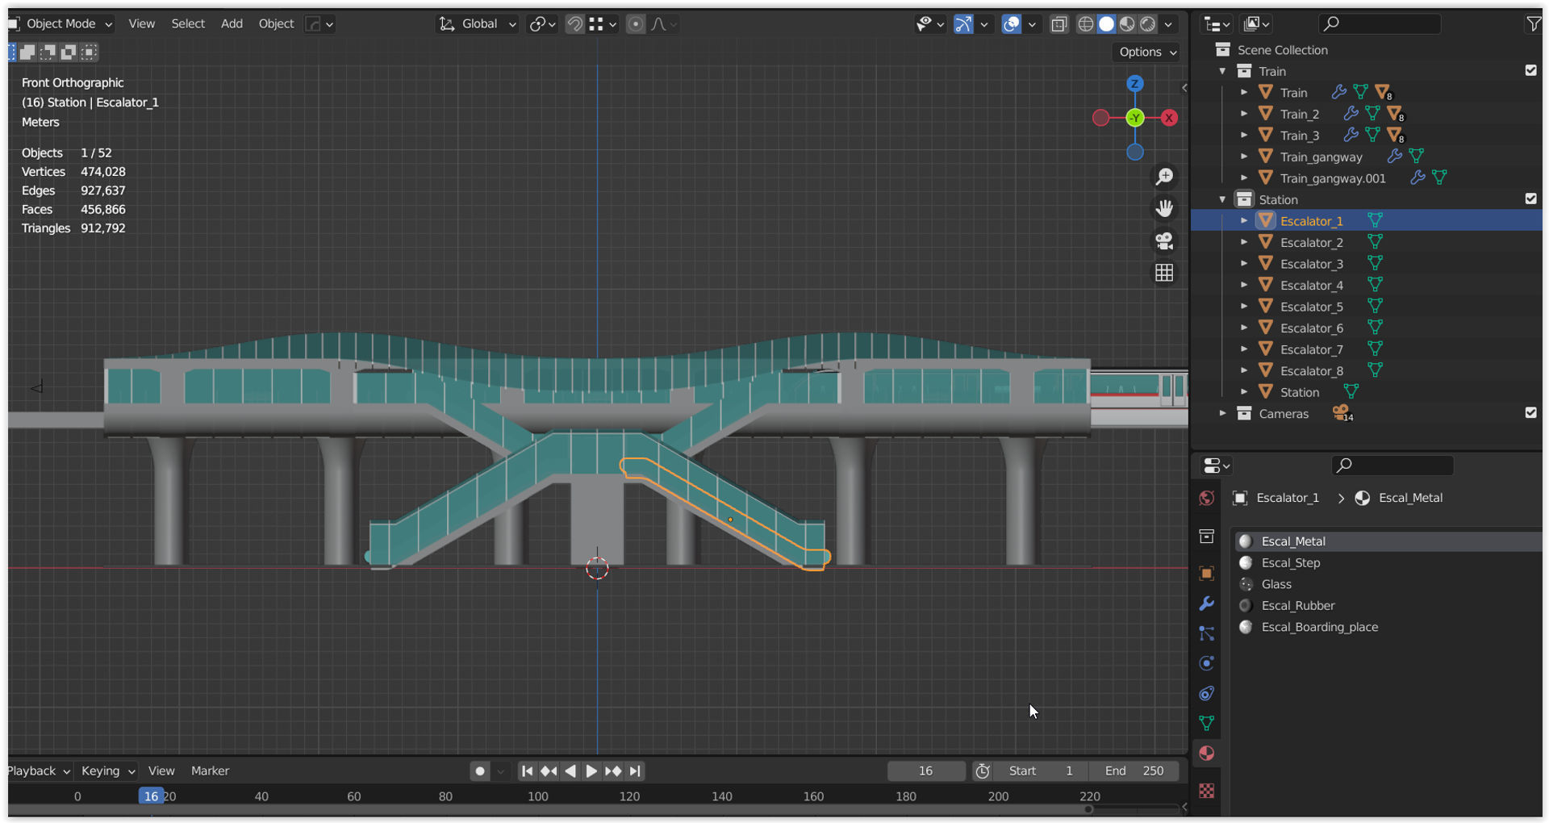1549x823 pixels.
Task: Toggle the camera view icon
Action: [1164, 240]
